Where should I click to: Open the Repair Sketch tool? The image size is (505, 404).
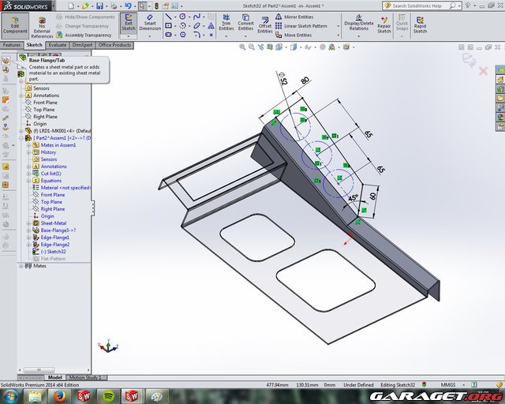pos(383,24)
